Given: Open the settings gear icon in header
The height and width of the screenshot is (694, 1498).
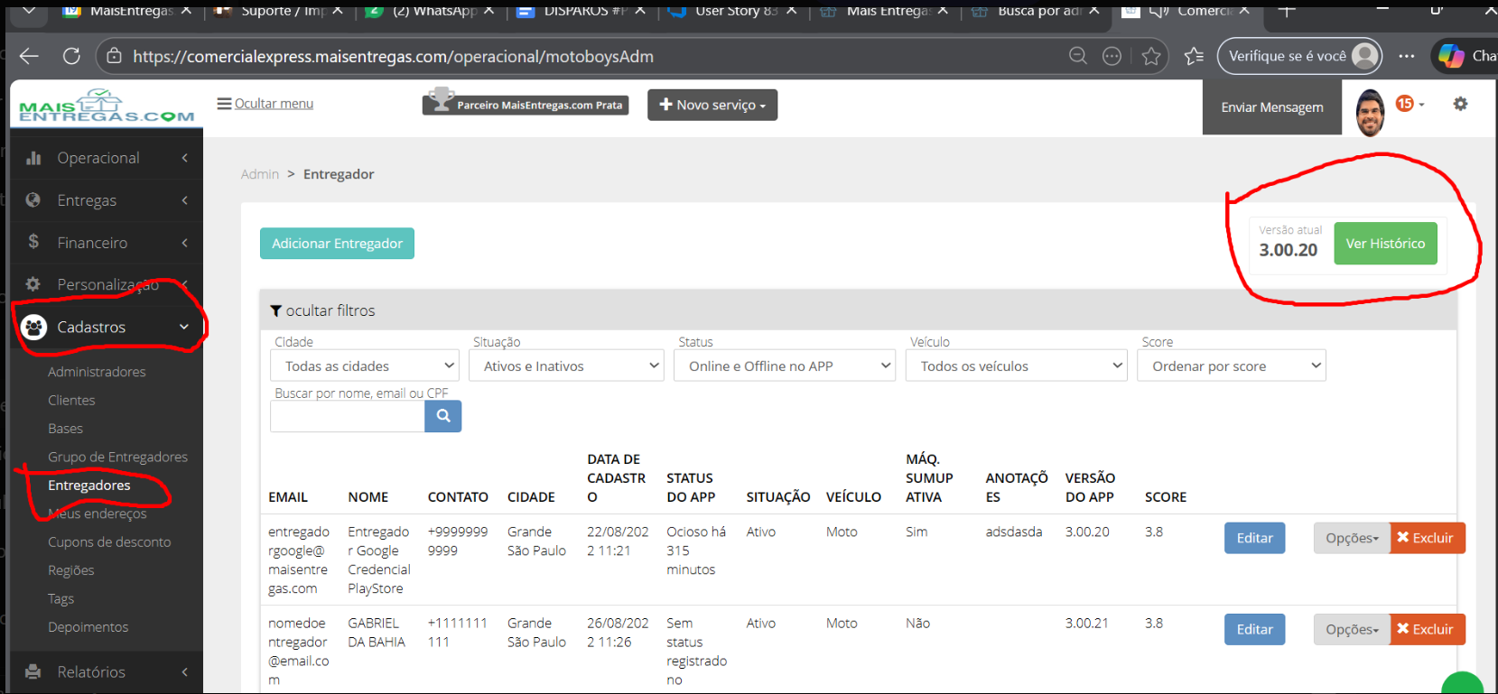Looking at the screenshot, I should pyautogui.click(x=1460, y=104).
